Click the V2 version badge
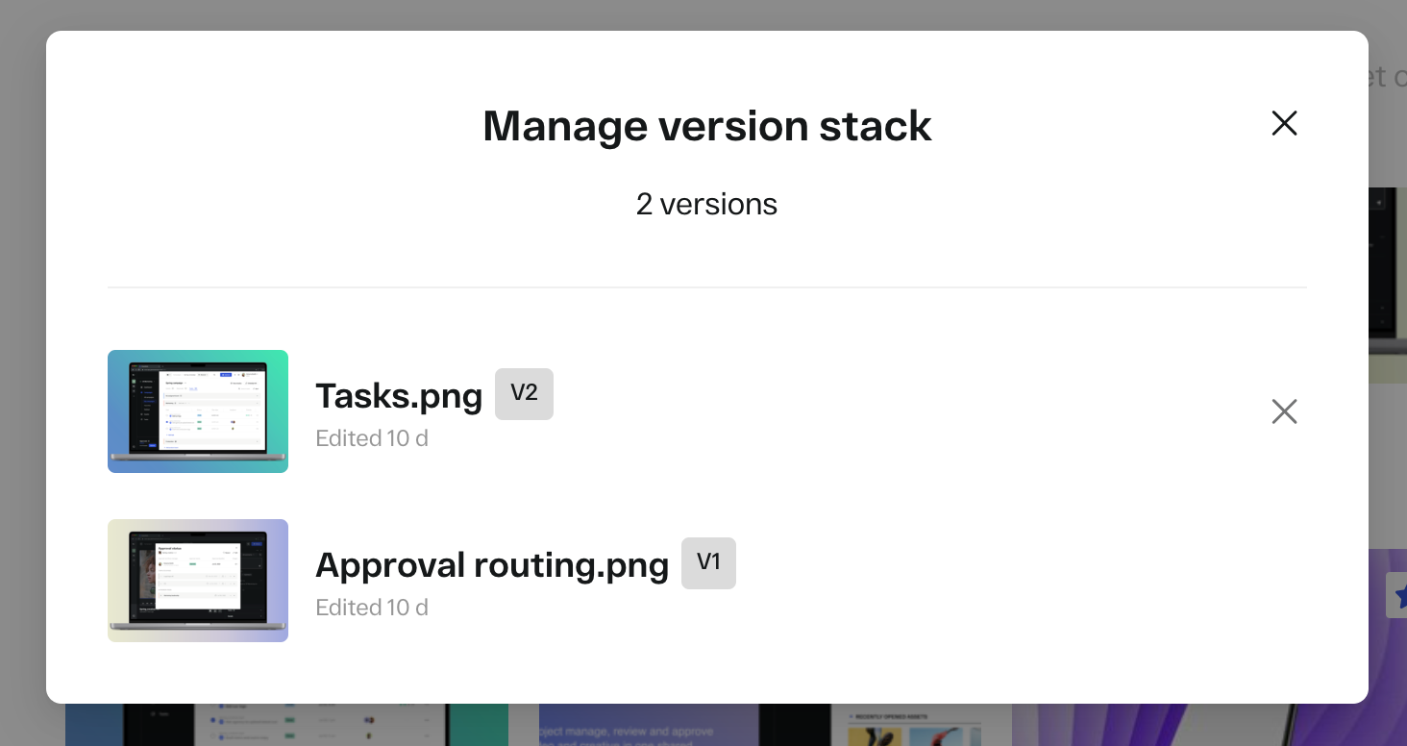The width and height of the screenshot is (1407, 746). 524,393
